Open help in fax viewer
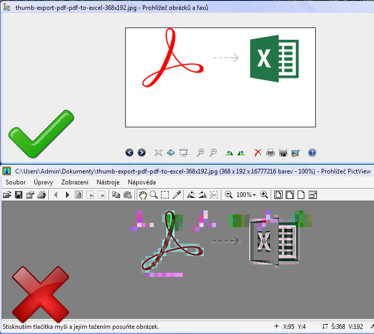Image resolution: width=374 pixels, height=334 pixels. coord(312,153)
